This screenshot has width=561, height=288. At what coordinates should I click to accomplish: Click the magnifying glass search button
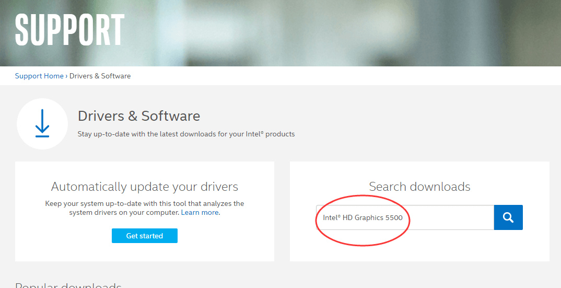point(508,217)
